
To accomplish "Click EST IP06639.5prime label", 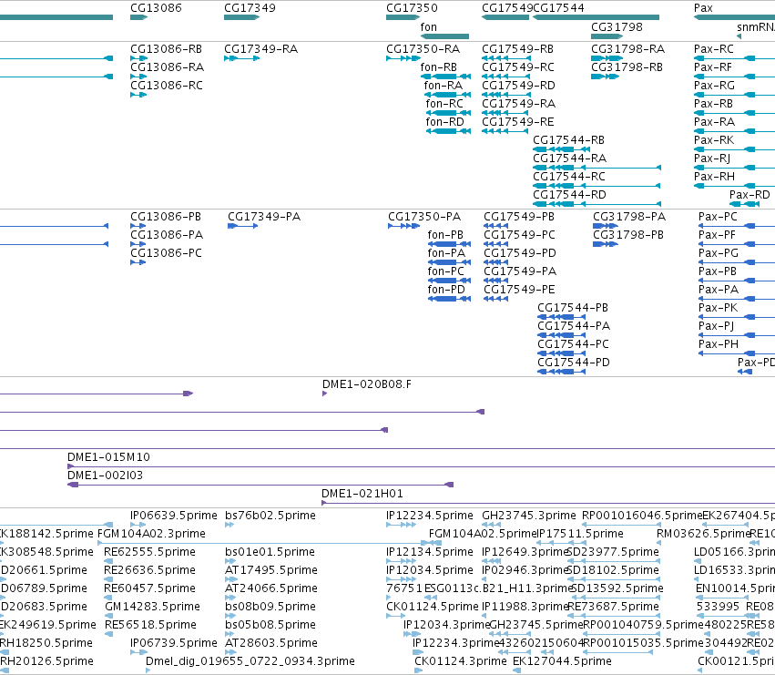I will [174, 516].
